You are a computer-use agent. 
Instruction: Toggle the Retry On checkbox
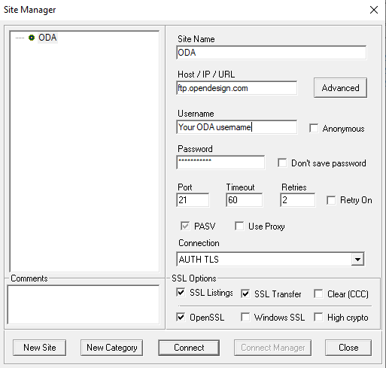pos(331,200)
